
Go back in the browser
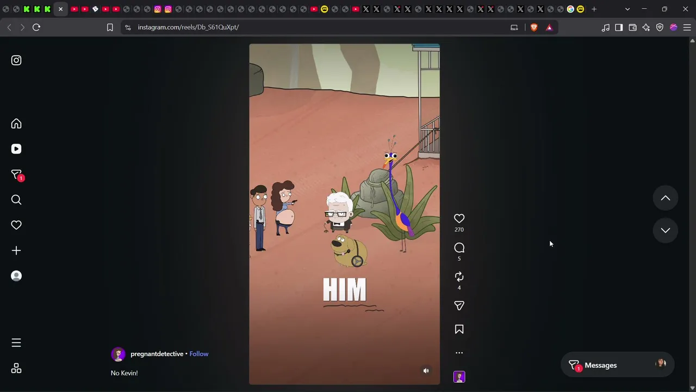(9, 27)
